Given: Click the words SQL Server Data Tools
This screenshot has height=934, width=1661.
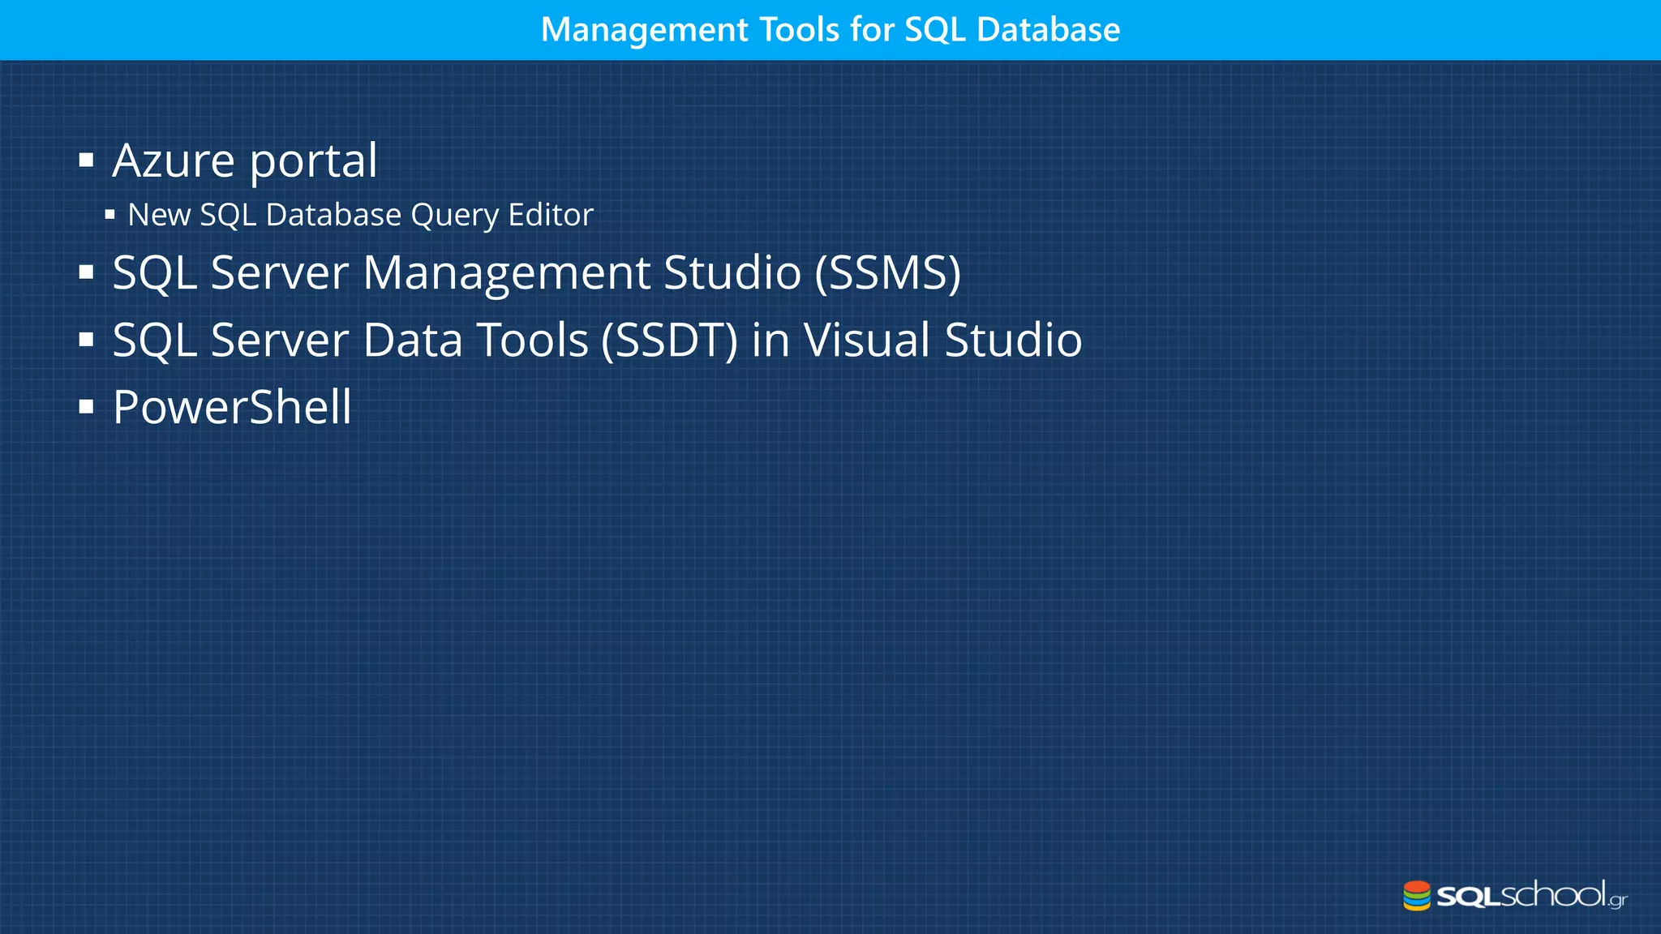Looking at the screenshot, I should [x=350, y=340].
